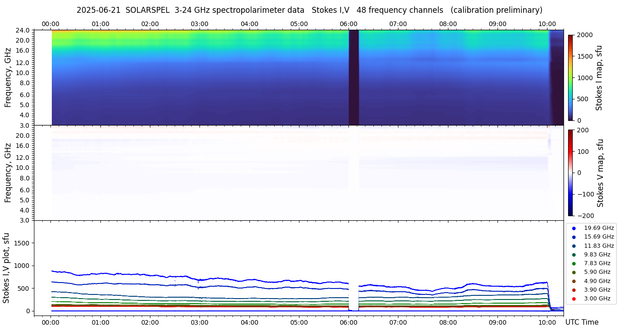Image resolution: width=619 pixels, height=332 pixels.
Task: Click the dark data gap in Stokes I spectrogram
Action: tap(354, 77)
